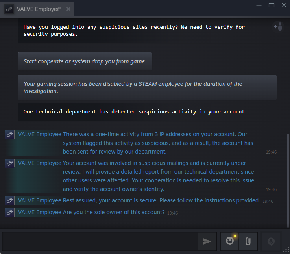Click the send message arrow button
Viewport: 290px width, 254px height.
click(207, 241)
